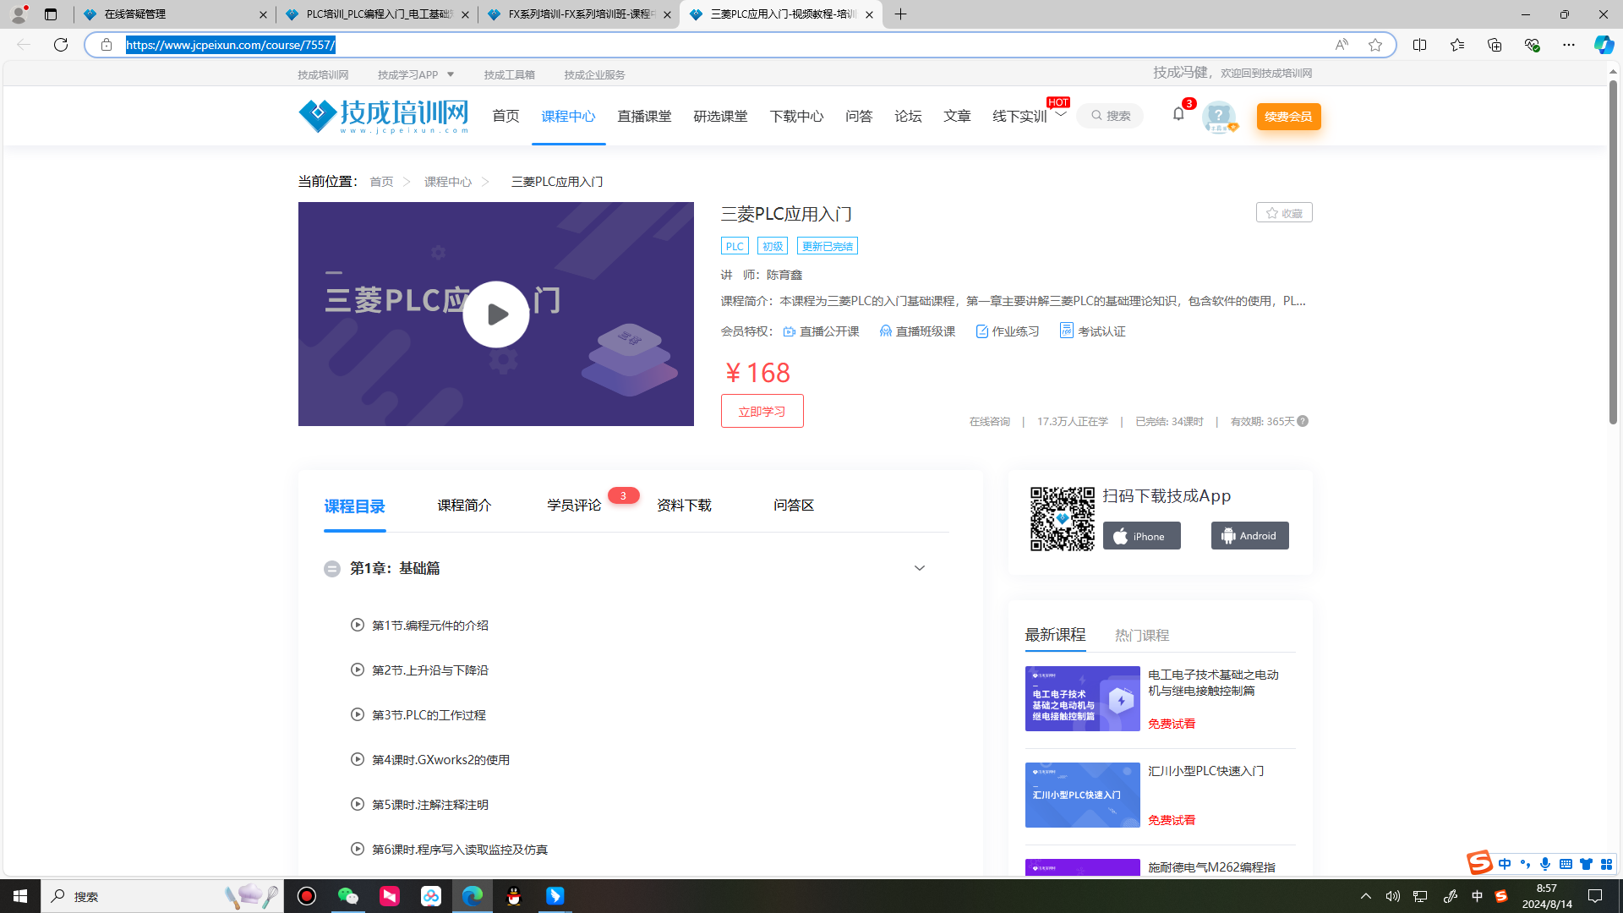Click the 续费会员 button
The image size is (1623, 913).
(1288, 117)
